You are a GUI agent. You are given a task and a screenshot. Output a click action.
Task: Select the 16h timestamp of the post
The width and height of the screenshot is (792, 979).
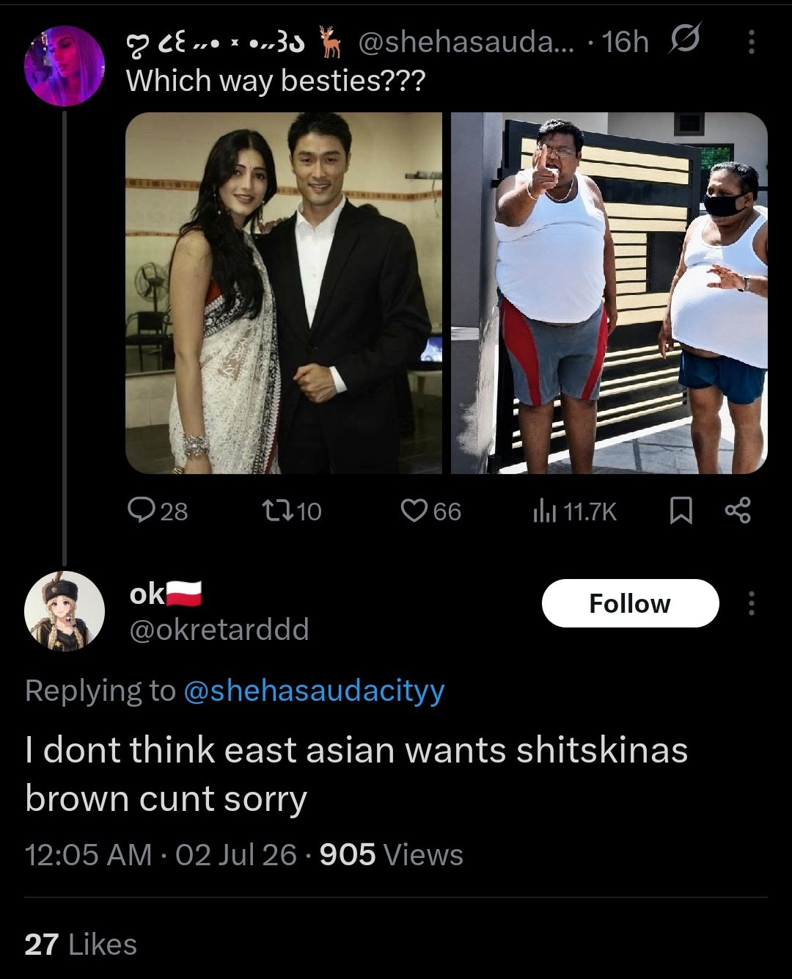click(x=626, y=43)
